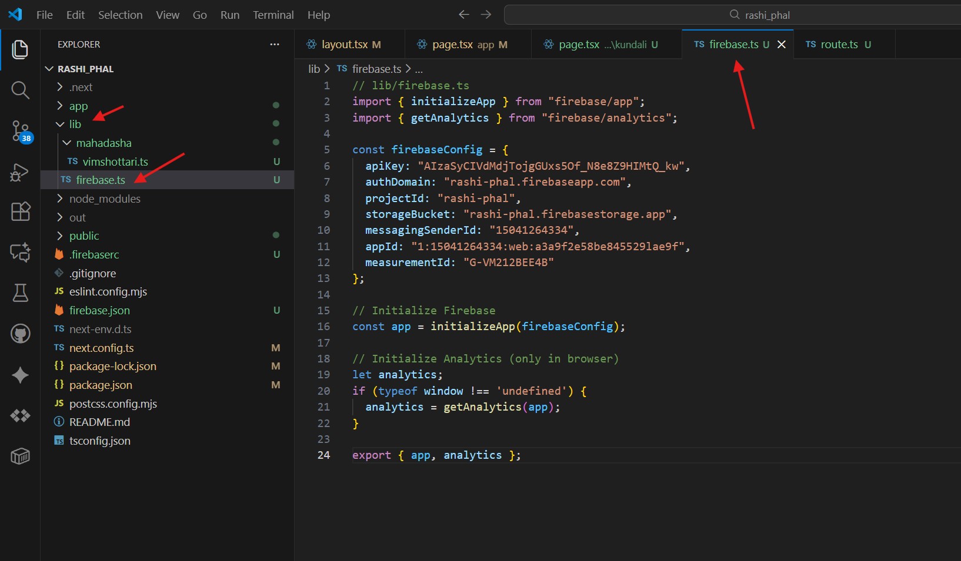
Task: Expand the node_modules folder
Action: (104, 199)
